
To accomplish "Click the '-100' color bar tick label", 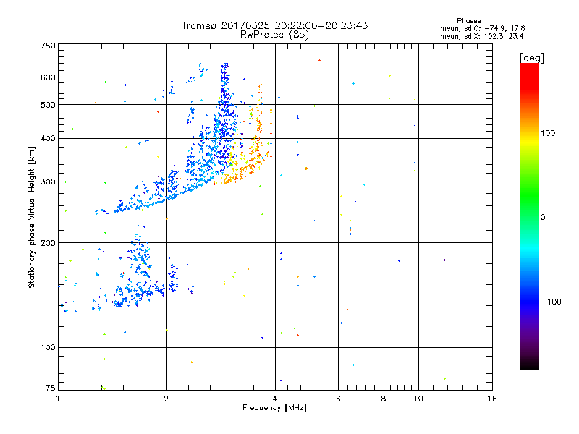I will [x=551, y=302].
